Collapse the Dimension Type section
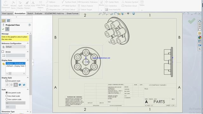The image size is (203, 114). (28, 111)
